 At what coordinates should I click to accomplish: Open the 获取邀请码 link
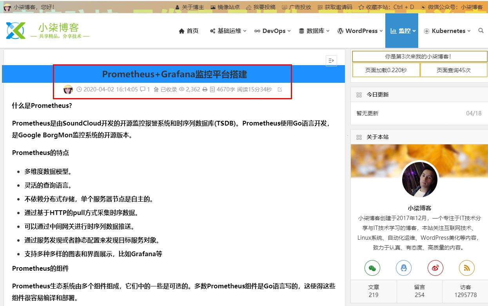coord(335,7)
